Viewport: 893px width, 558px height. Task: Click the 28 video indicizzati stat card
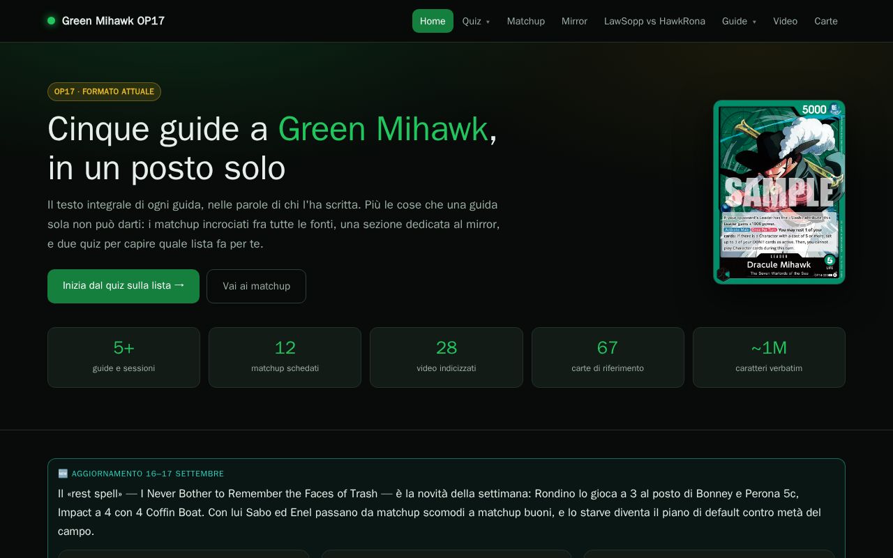coord(446,357)
